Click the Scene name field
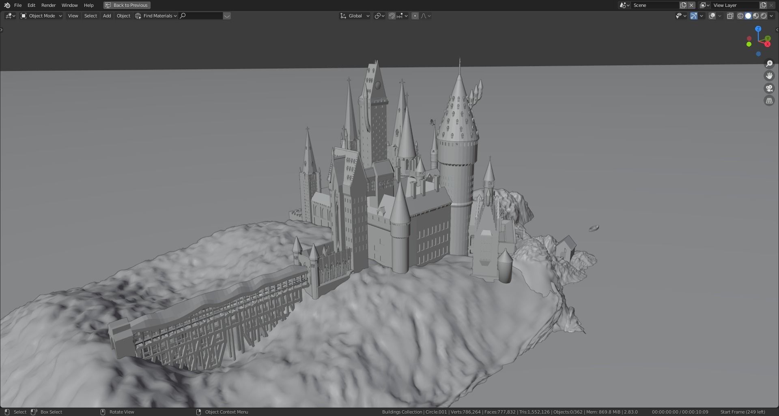This screenshot has height=416, width=779. (x=655, y=5)
